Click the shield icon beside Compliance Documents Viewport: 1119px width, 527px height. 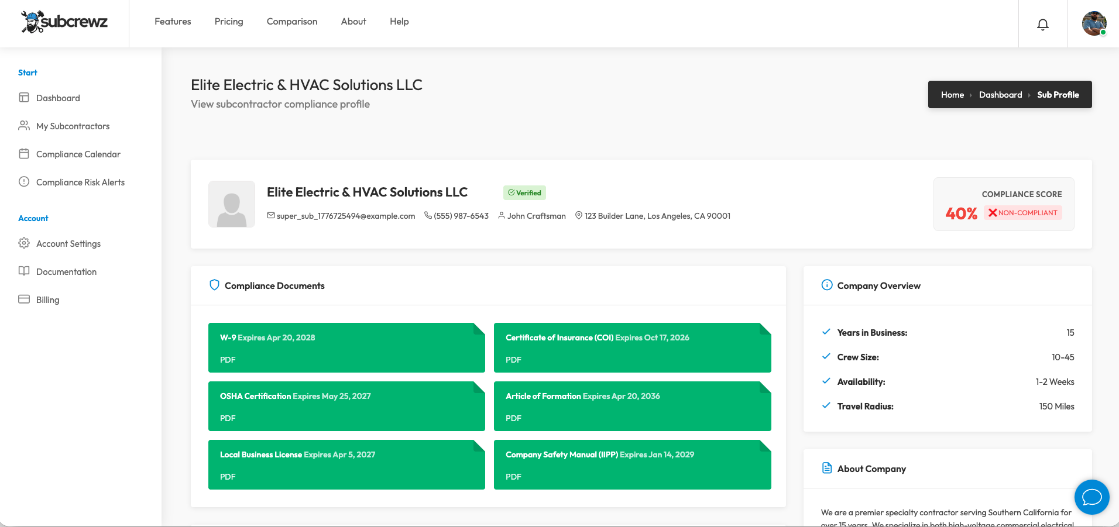(x=214, y=285)
